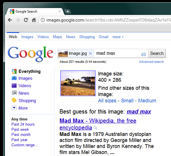Image resolution: width=171 pixels, height=156 pixels.
Task: Select the Any time filter
Action: point(19,119)
